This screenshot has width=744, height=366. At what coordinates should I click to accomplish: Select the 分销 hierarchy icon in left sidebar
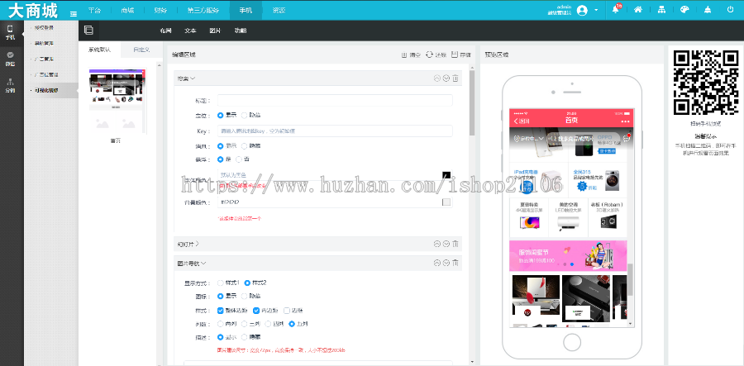(x=10, y=82)
